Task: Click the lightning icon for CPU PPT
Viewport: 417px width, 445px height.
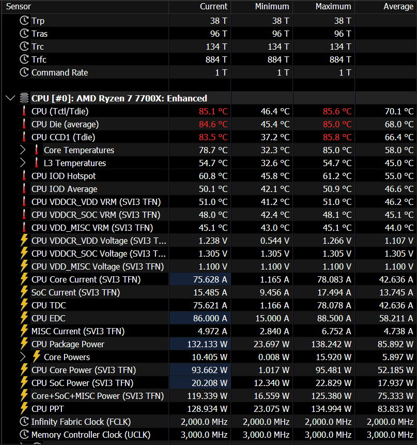Action: [x=24, y=409]
